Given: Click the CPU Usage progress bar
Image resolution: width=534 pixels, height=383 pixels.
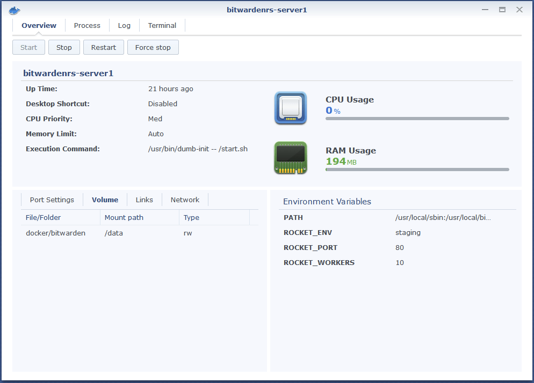Looking at the screenshot, I should click(417, 119).
